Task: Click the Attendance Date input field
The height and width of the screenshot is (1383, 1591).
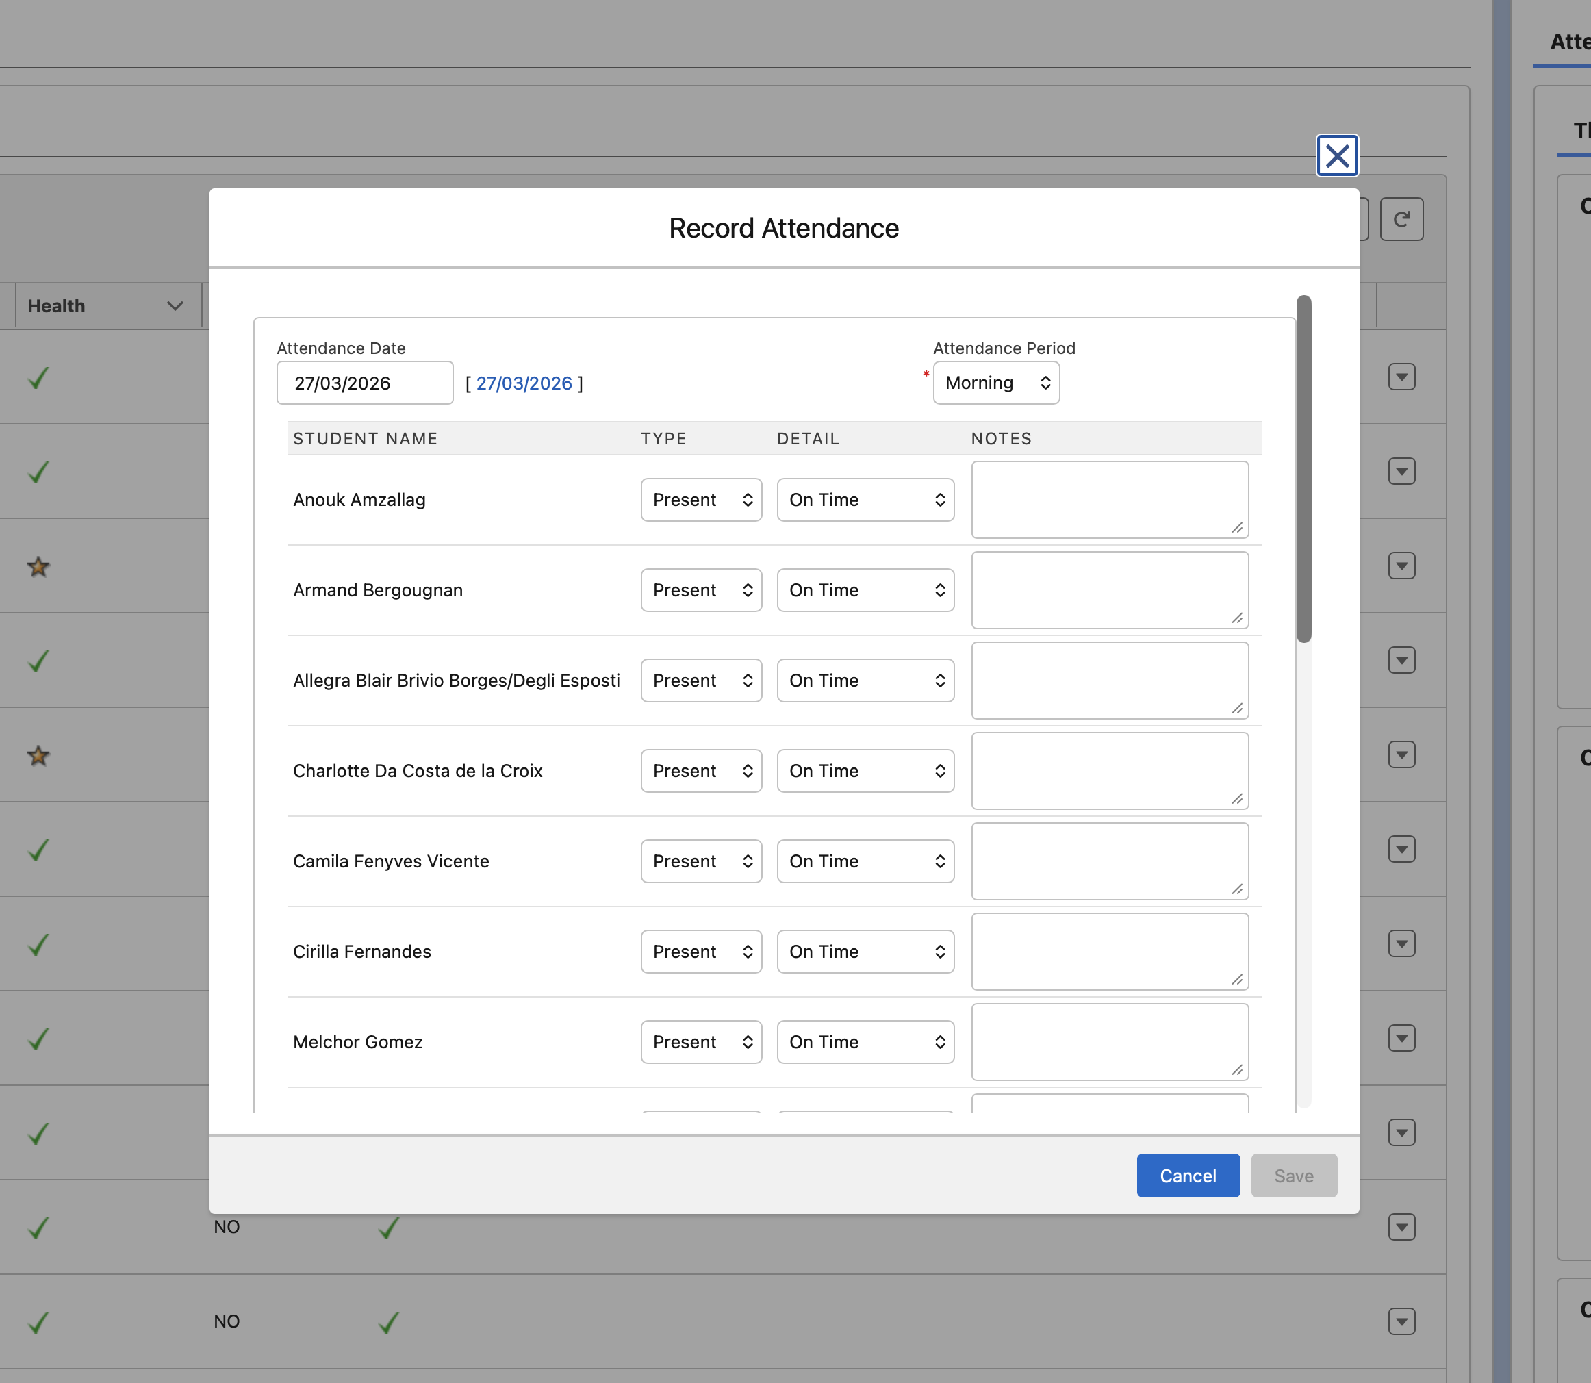Action: 364,383
